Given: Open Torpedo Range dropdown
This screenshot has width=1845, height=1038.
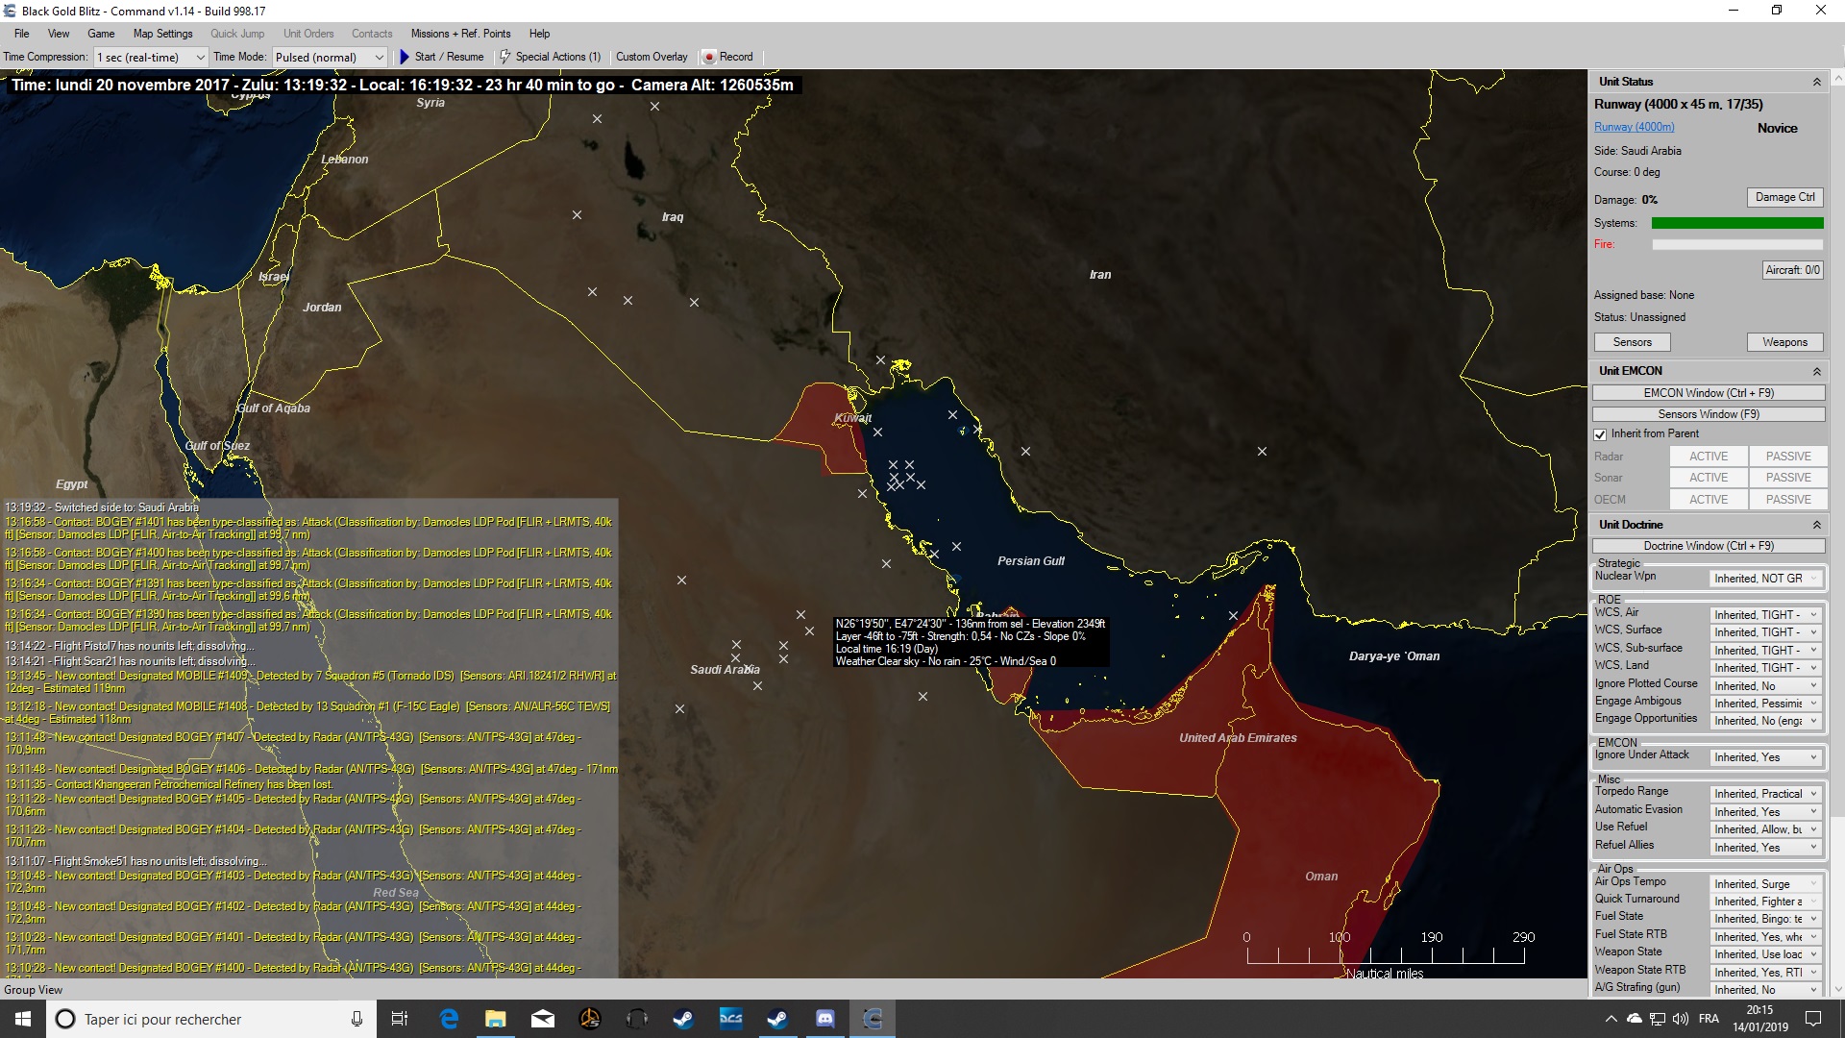Looking at the screenshot, I should [x=1766, y=794].
